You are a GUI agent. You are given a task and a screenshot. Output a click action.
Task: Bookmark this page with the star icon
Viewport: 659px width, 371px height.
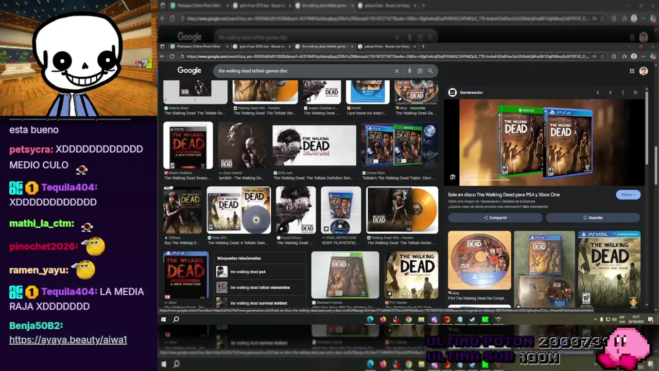(601, 56)
